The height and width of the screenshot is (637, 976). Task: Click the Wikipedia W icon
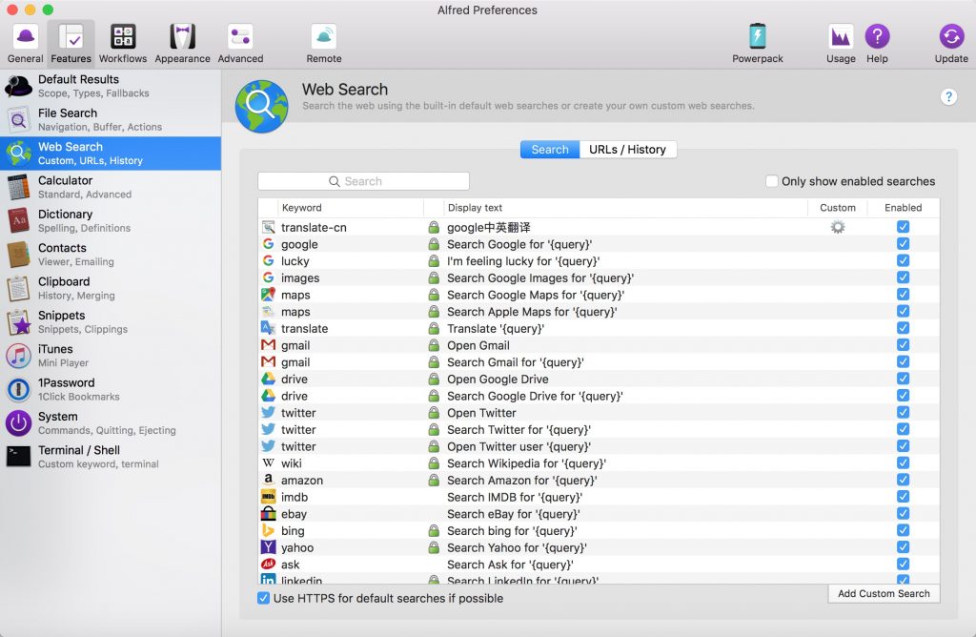[268, 462]
